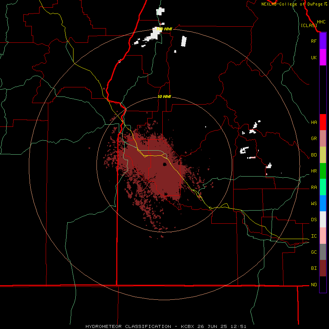Click the ND black legend swatch
329x329 pixels.
323,284
